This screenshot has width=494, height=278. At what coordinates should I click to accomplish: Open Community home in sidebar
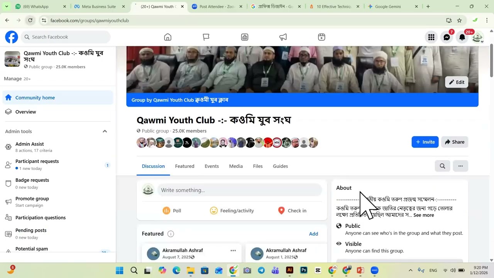58,98
